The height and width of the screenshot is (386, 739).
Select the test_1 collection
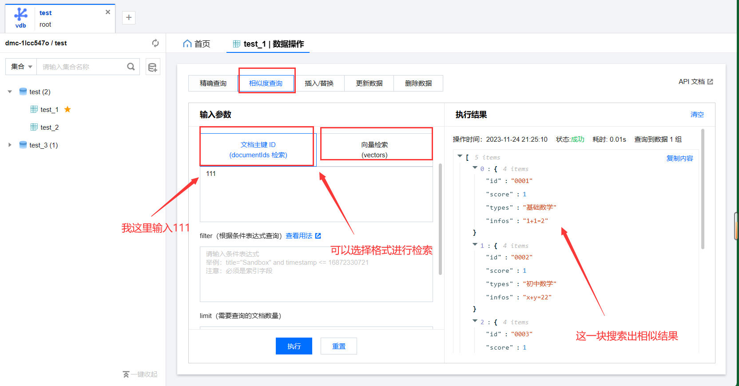[x=49, y=110]
